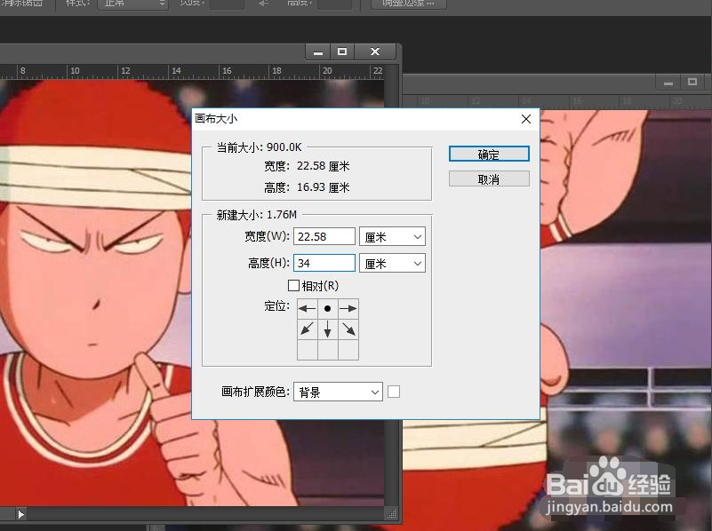Viewport: 712px width, 531px height.
Task: Minimize the rear document window
Action: click(x=668, y=83)
